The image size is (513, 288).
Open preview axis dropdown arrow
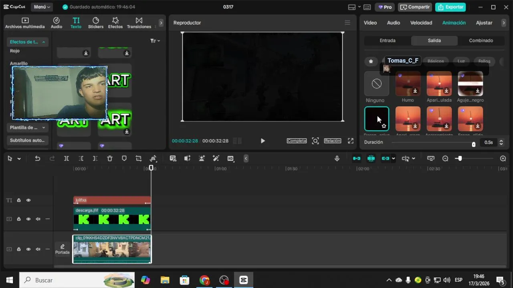pos(413,158)
